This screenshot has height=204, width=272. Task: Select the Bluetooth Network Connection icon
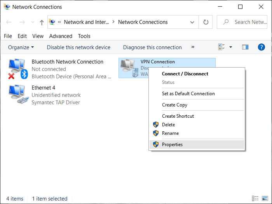click(18, 69)
